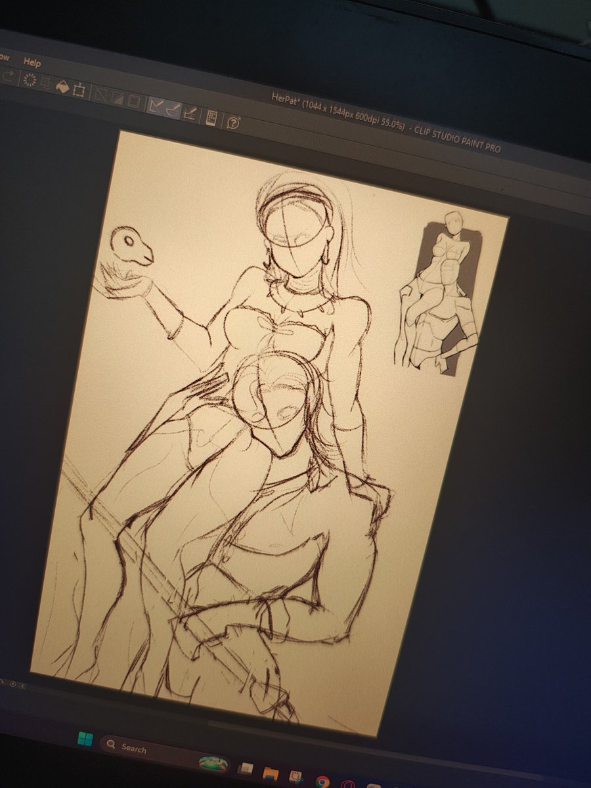Viewport: 591px width, 788px height.
Task: Click the Redo arrow icon
Action: click(9, 77)
